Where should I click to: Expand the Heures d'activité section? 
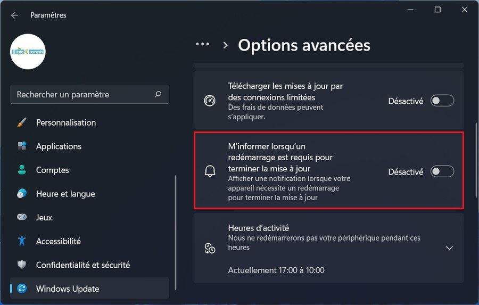[449, 248]
